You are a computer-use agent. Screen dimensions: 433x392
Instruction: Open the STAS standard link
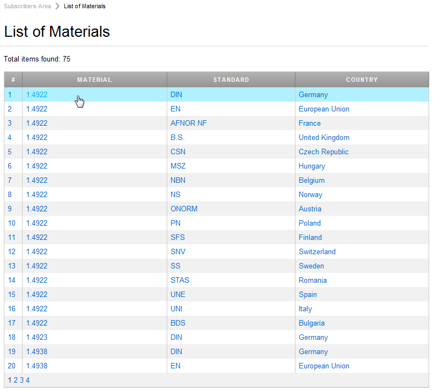point(180,280)
